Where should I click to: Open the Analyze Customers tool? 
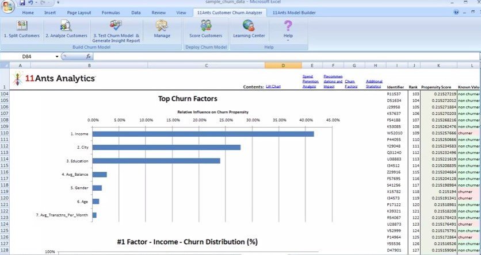pos(66,26)
